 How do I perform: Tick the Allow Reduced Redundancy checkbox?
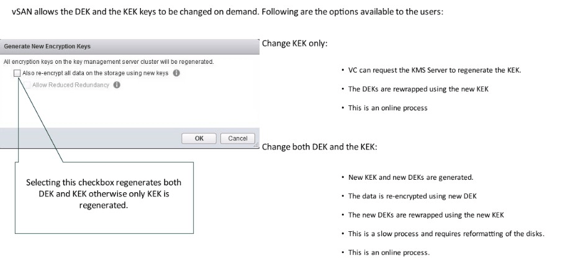click(27, 84)
